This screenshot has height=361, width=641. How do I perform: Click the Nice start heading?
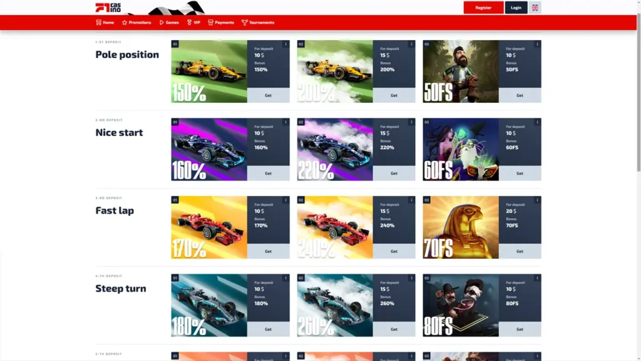[119, 132]
